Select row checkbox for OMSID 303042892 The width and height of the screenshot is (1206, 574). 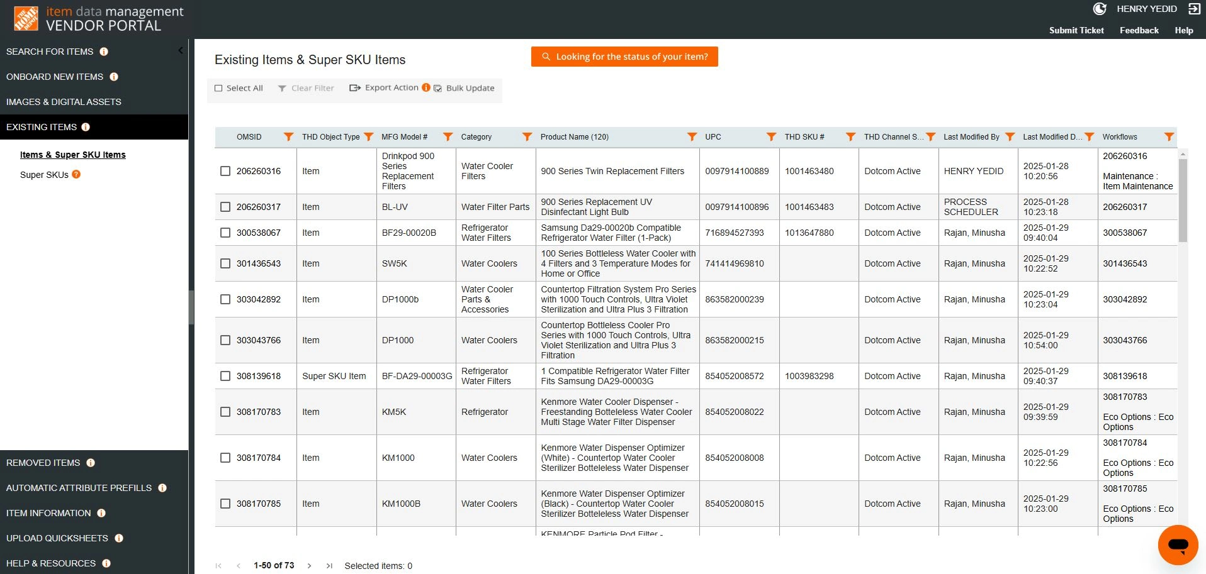tap(225, 299)
